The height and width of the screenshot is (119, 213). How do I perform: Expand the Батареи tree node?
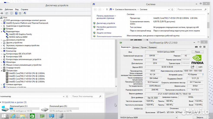coord(1,29)
